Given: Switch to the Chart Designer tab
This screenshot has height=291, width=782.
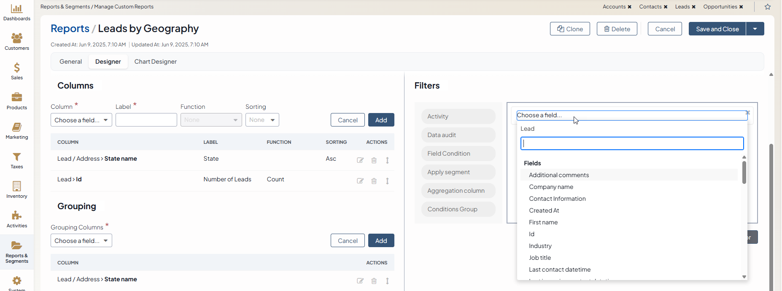Looking at the screenshot, I should pos(155,62).
